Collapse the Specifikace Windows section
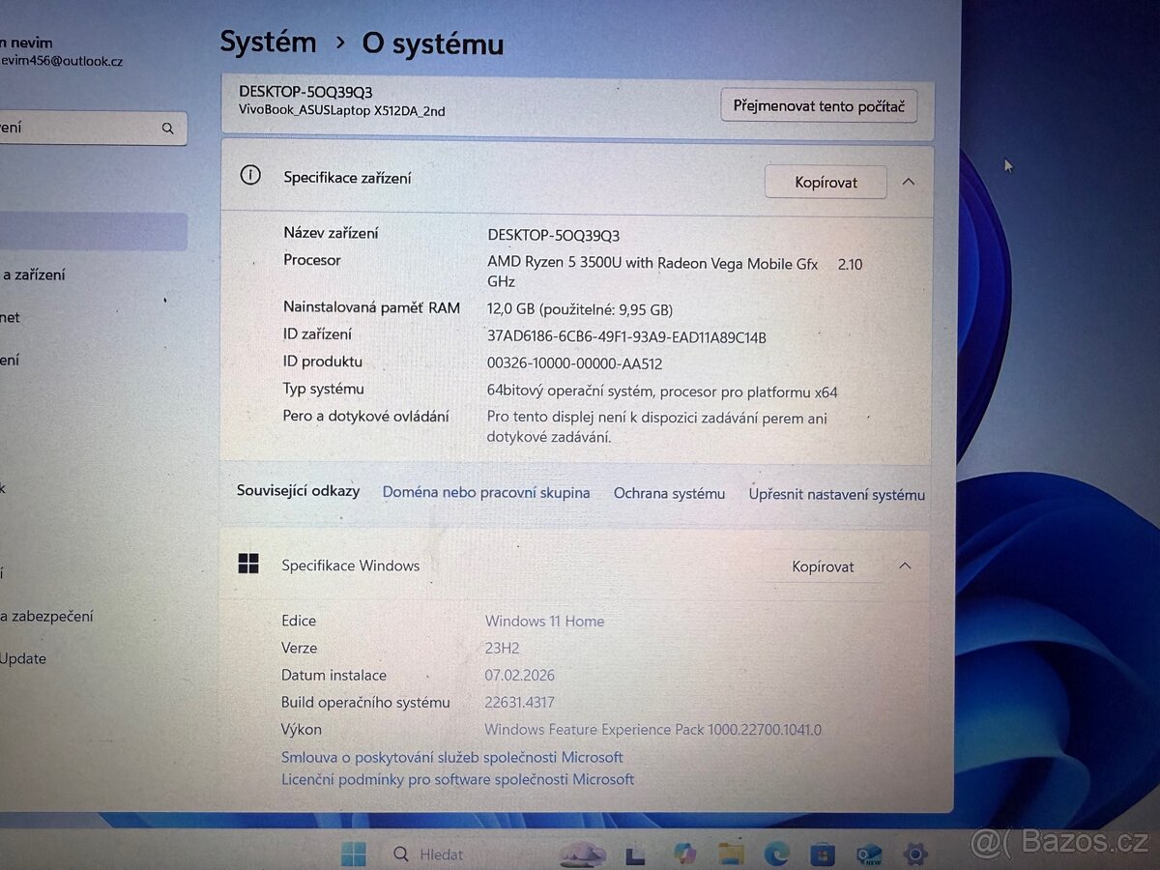 click(904, 566)
